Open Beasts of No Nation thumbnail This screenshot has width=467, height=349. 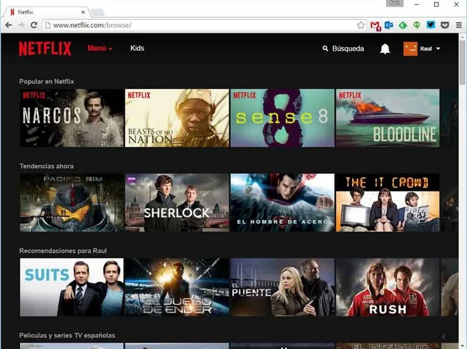(x=177, y=118)
